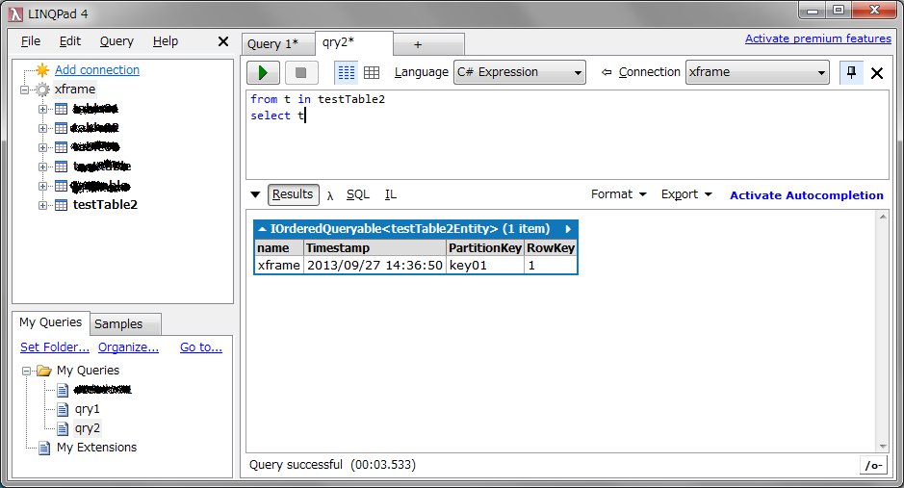Open the Samples tab
The width and height of the screenshot is (904, 488).
pos(118,324)
